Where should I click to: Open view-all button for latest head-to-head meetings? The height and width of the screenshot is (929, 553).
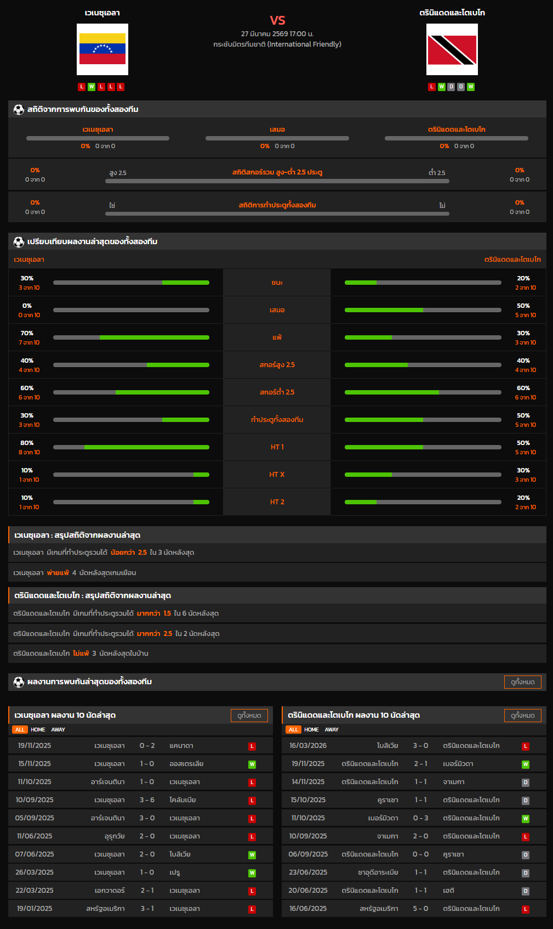click(522, 682)
